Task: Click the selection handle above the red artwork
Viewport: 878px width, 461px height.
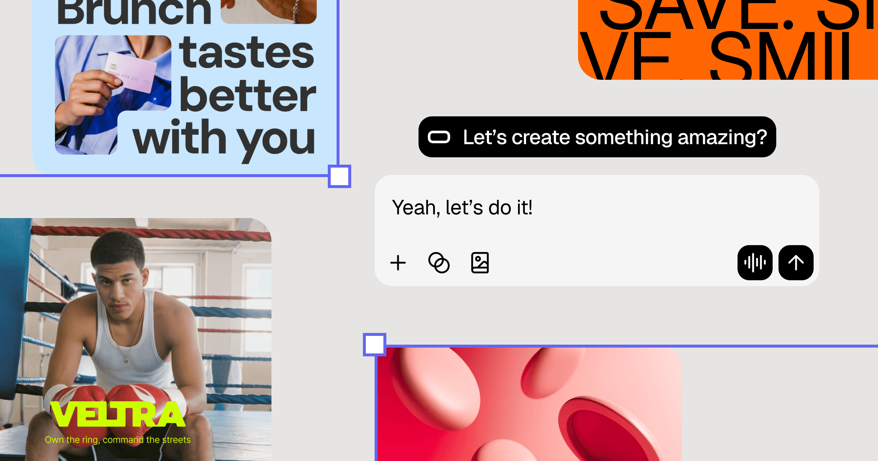Action: 375,345
